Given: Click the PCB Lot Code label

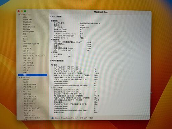Looking at the screenshot, I should pyautogui.click(x=60, y=32).
